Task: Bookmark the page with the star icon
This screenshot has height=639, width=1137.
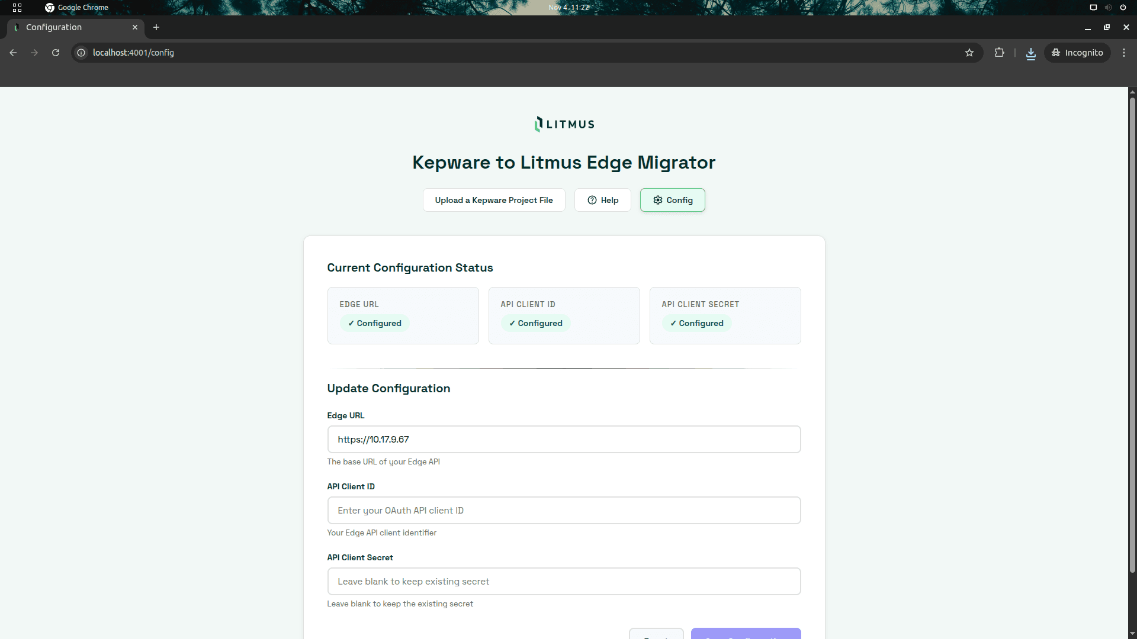Action: click(x=969, y=53)
